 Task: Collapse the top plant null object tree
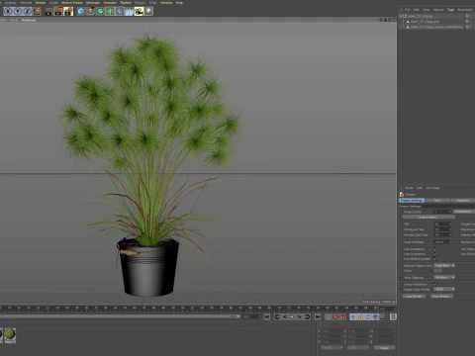401,16
